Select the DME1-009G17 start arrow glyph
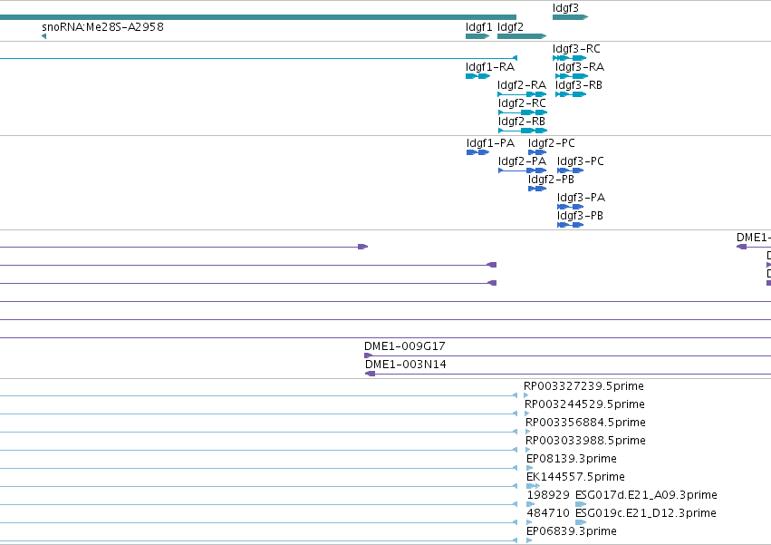Screen dimensions: 771x545 click(369, 356)
